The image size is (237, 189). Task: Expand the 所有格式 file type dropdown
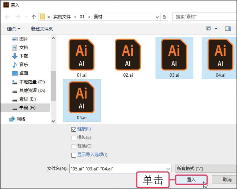point(205,169)
